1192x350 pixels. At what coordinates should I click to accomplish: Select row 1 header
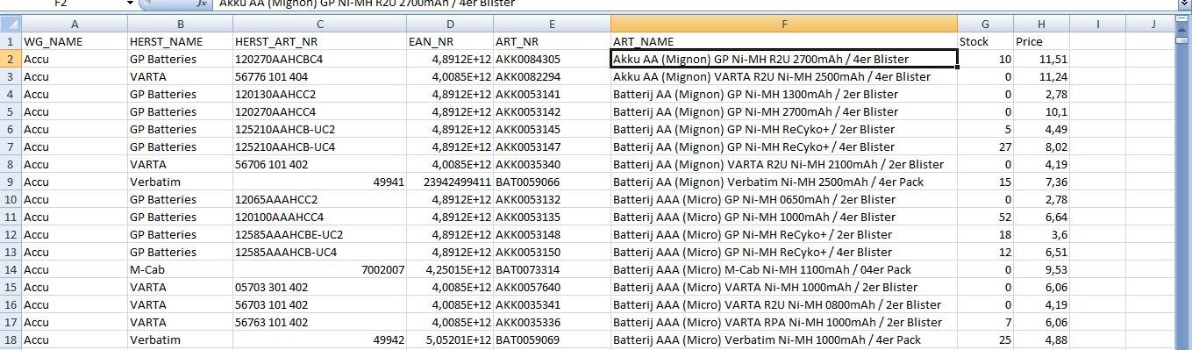click(11, 42)
